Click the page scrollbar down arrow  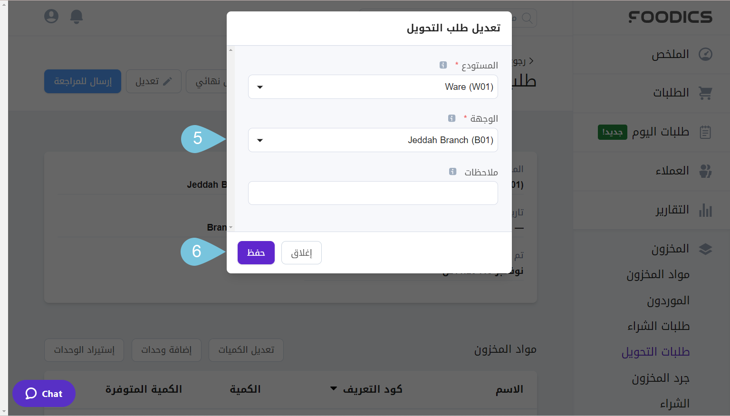click(x=4, y=411)
